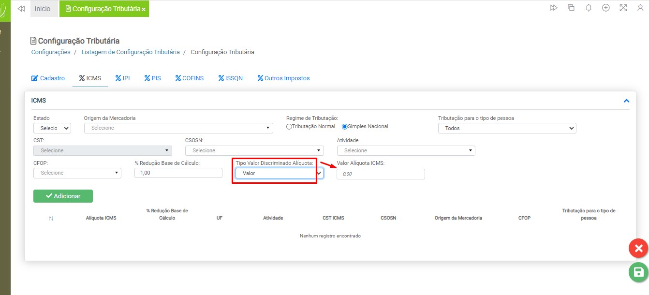Select the Simples Nacional radio option
The image size is (649, 295).
click(345, 127)
